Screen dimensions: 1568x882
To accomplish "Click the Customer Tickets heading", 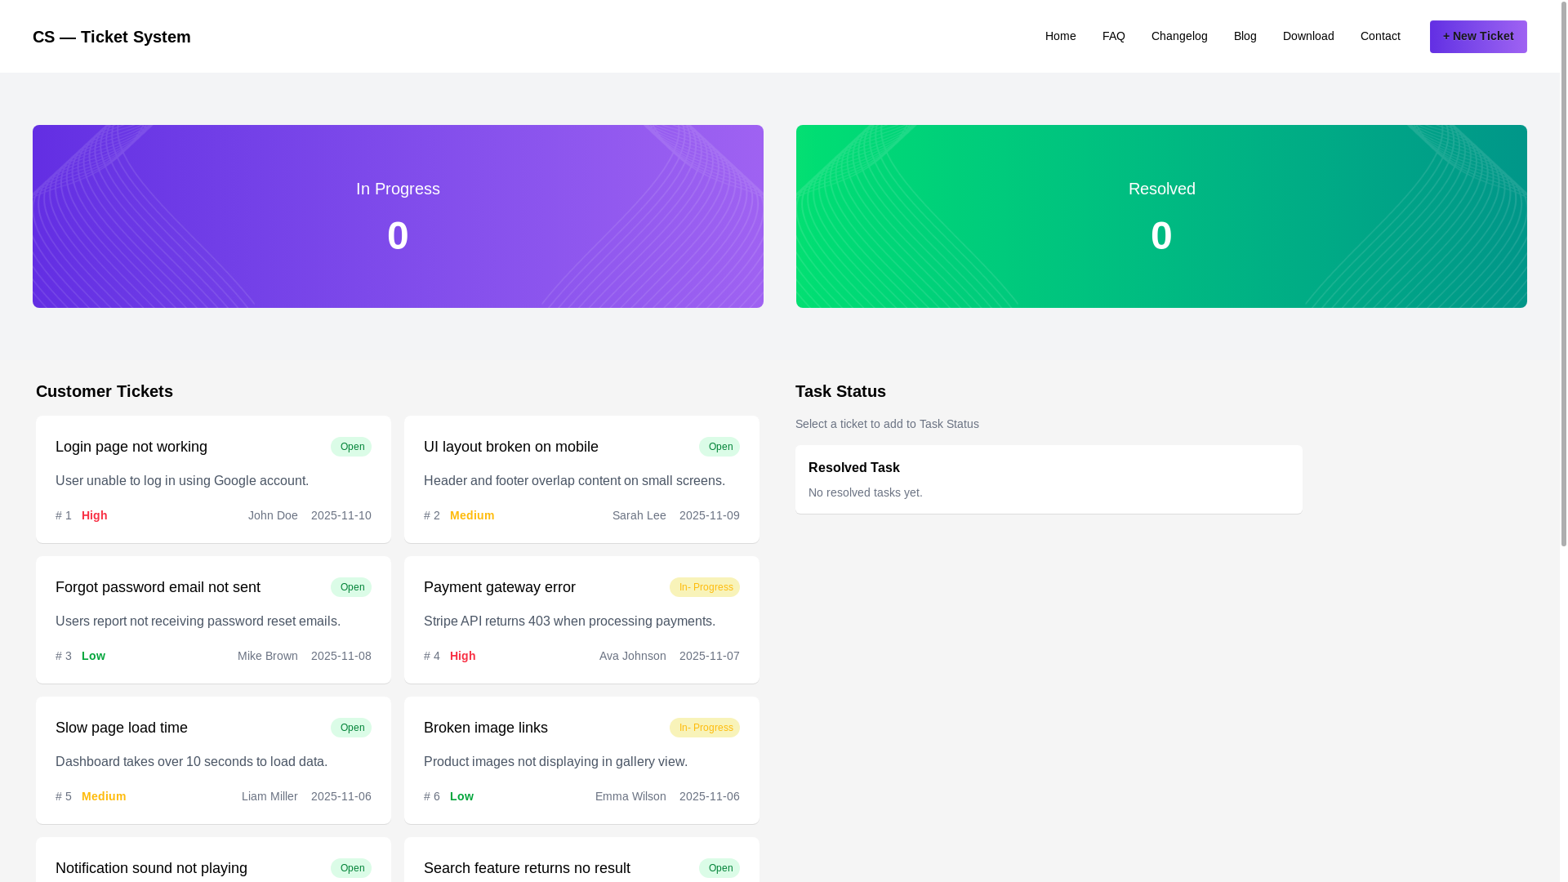I will point(105,391).
